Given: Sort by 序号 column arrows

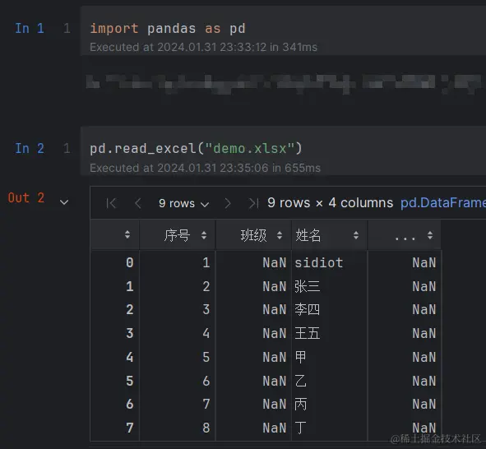Looking at the screenshot, I should [x=204, y=235].
